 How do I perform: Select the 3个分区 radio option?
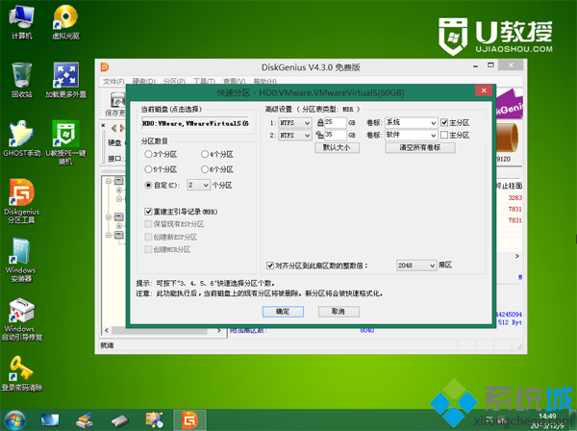(x=148, y=154)
